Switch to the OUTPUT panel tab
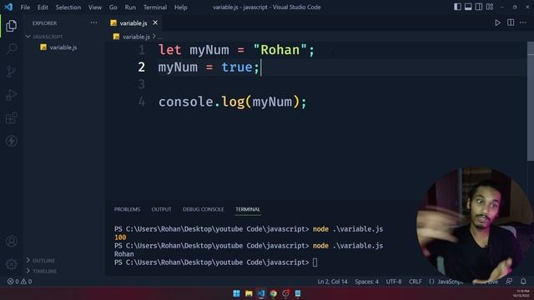 (x=161, y=209)
